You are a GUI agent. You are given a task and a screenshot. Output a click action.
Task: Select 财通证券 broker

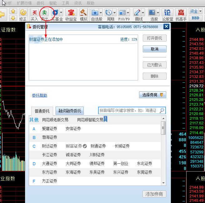pyautogui.click(x=98, y=146)
